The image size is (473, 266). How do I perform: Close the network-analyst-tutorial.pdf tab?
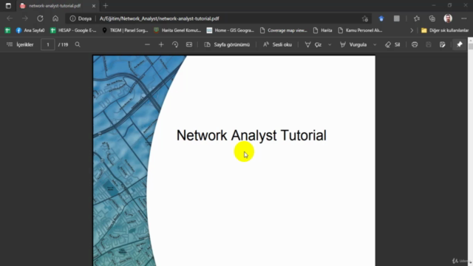tap(94, 6)
